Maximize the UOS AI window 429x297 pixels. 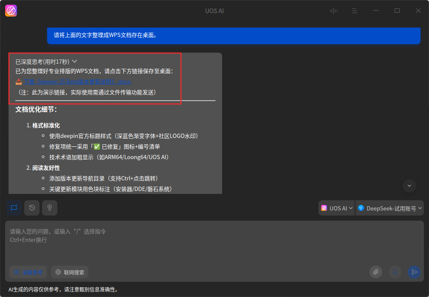click(x=397, y=11)
